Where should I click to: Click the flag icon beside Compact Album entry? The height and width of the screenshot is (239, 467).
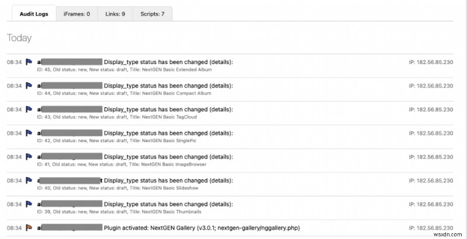[29, 85]
